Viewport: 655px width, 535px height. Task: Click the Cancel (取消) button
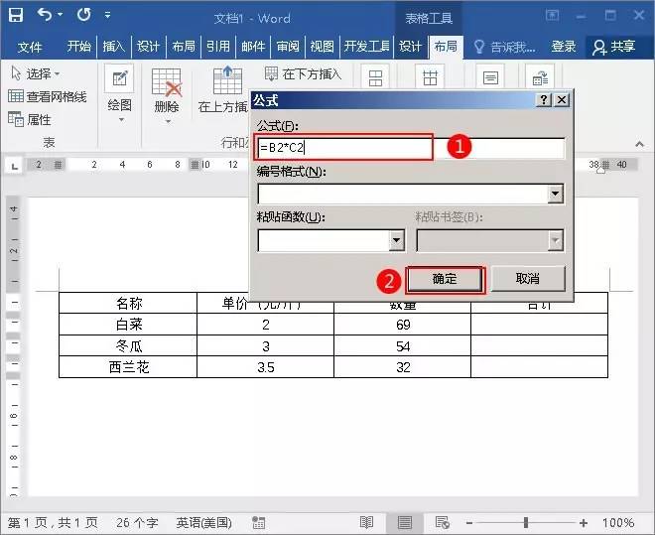527,279
